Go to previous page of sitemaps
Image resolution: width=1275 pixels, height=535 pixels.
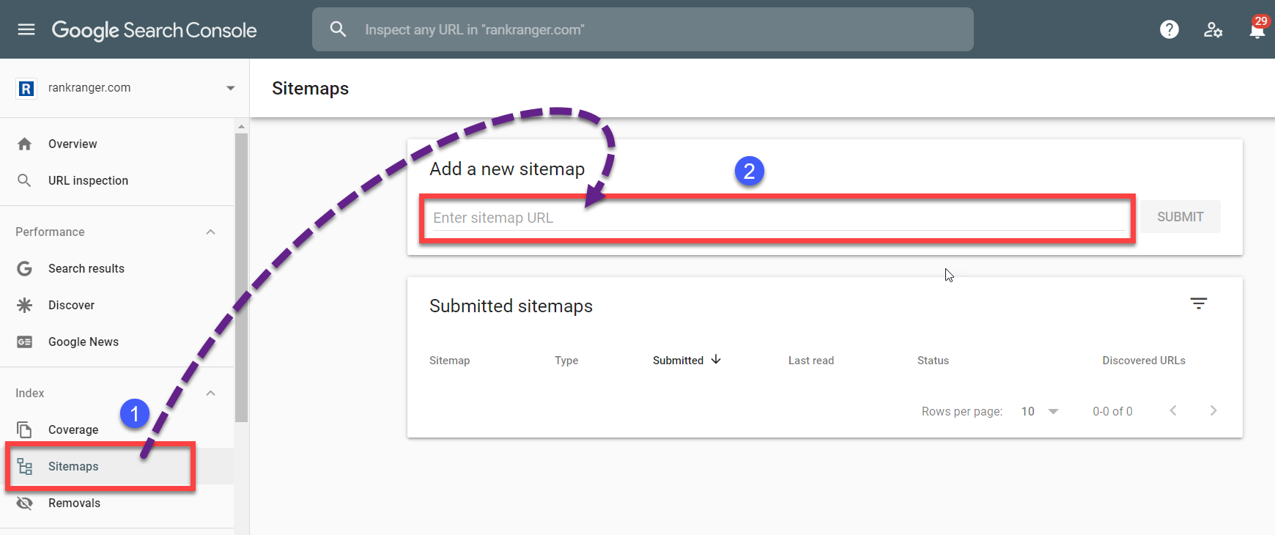tap(1173, 410)
